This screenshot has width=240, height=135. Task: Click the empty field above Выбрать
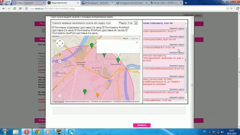[x=119, y=111]
